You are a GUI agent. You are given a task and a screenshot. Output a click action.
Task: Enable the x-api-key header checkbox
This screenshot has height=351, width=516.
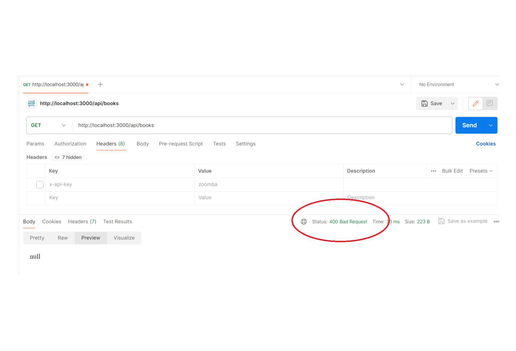(40, 185)
